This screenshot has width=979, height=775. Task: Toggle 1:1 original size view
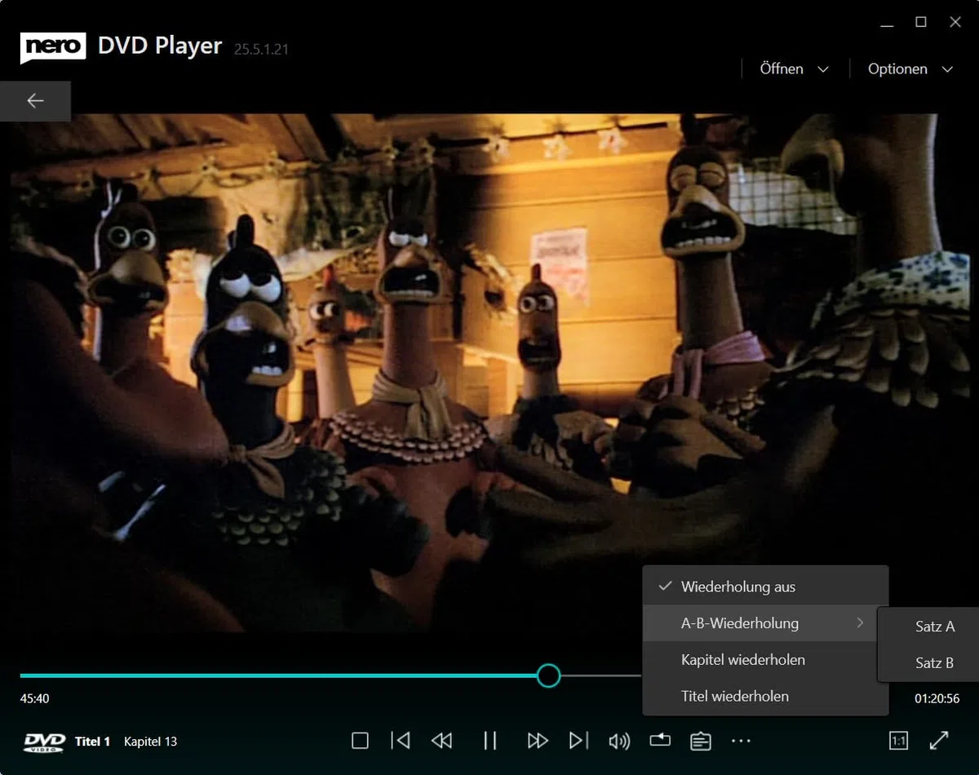point(898,741)
